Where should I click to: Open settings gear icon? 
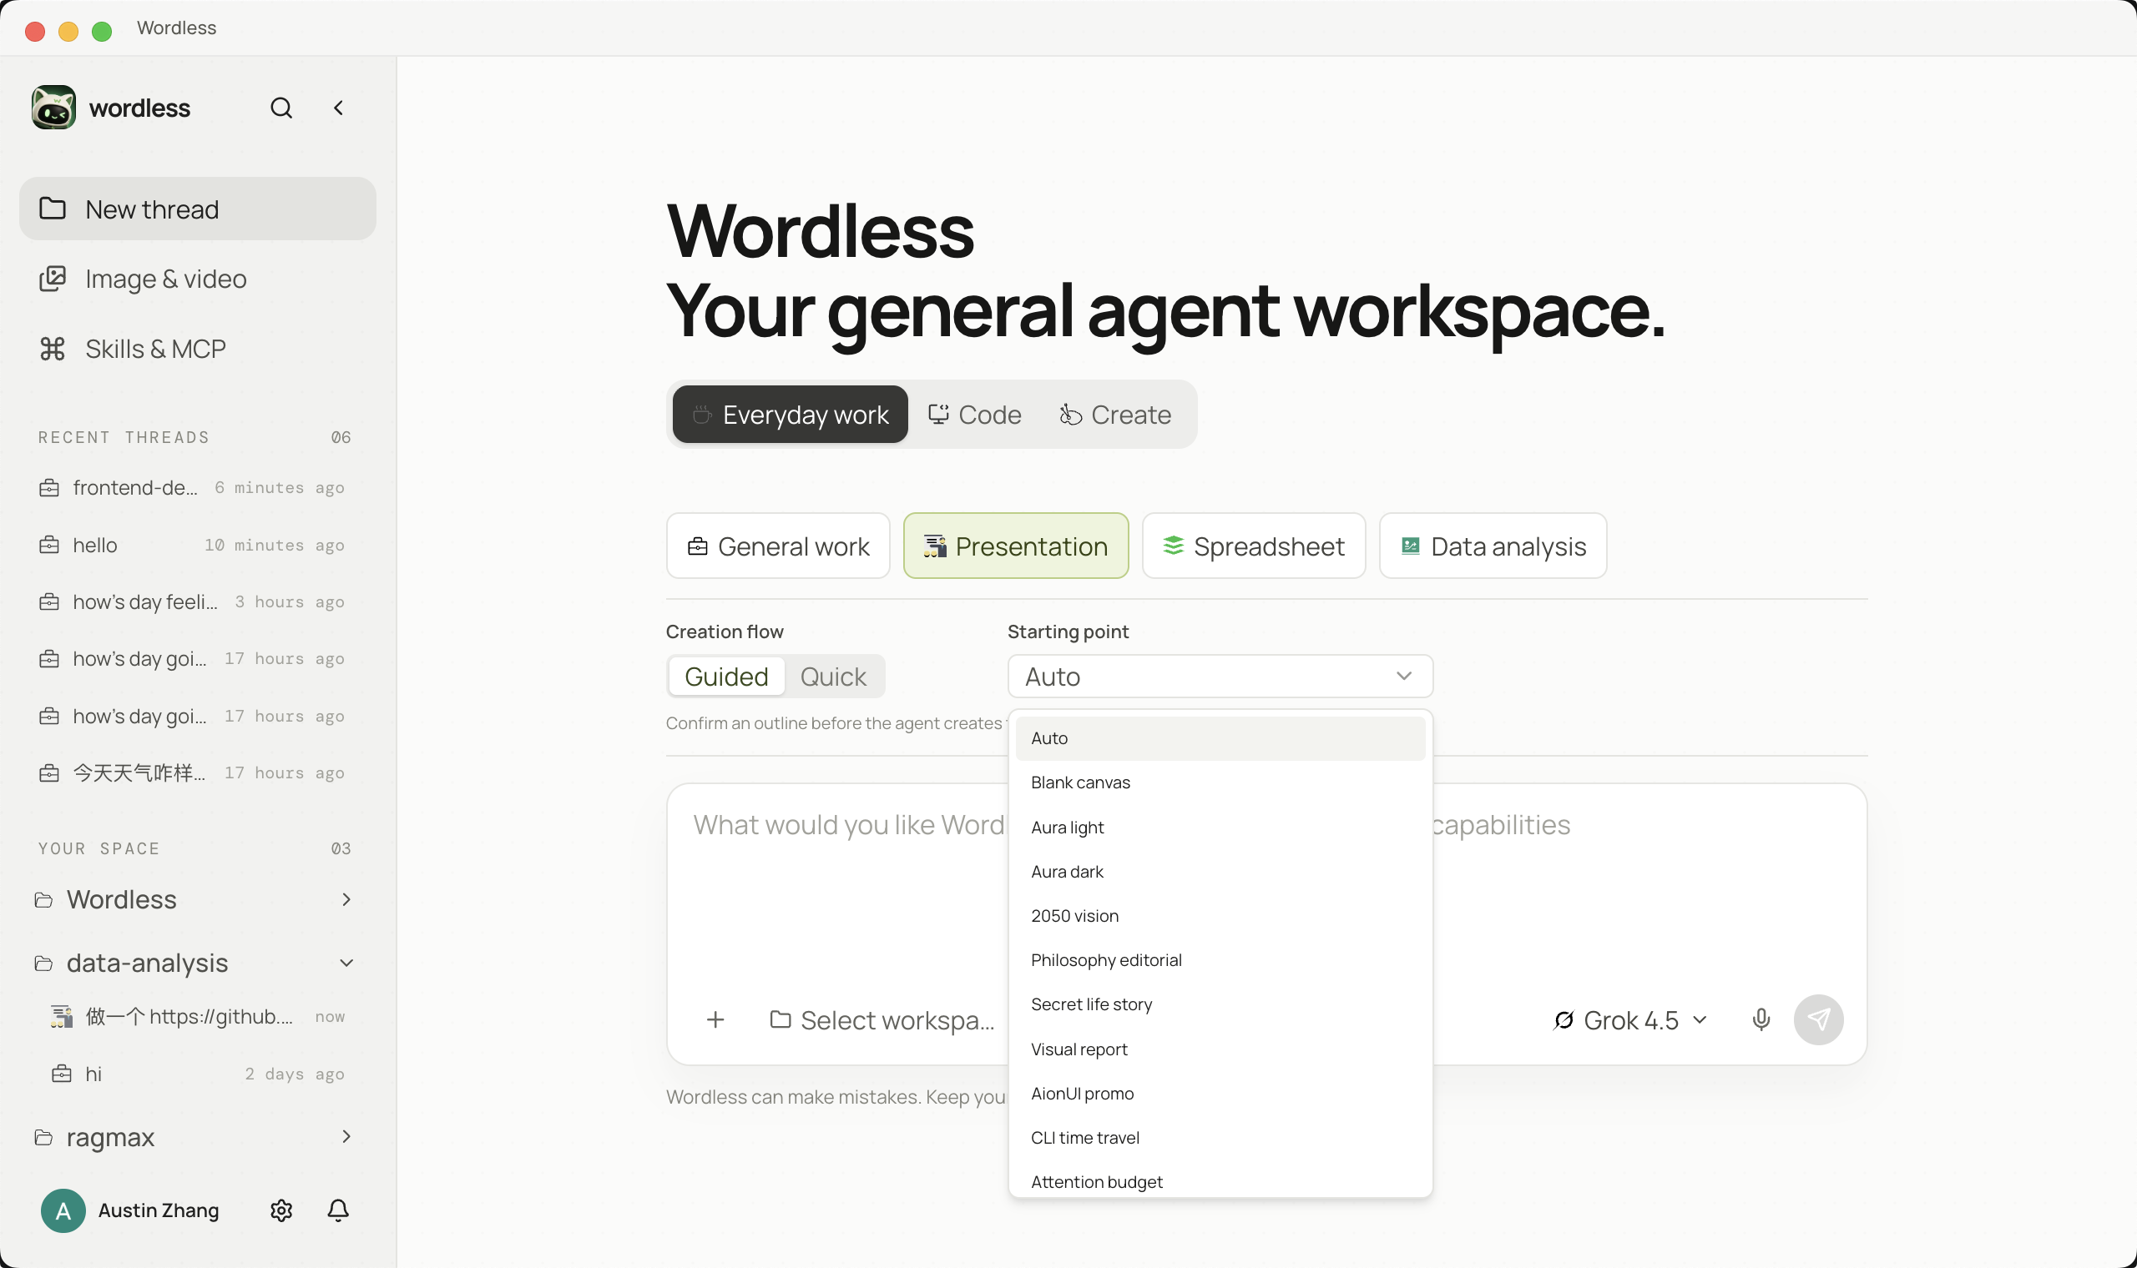point(281,1210)
